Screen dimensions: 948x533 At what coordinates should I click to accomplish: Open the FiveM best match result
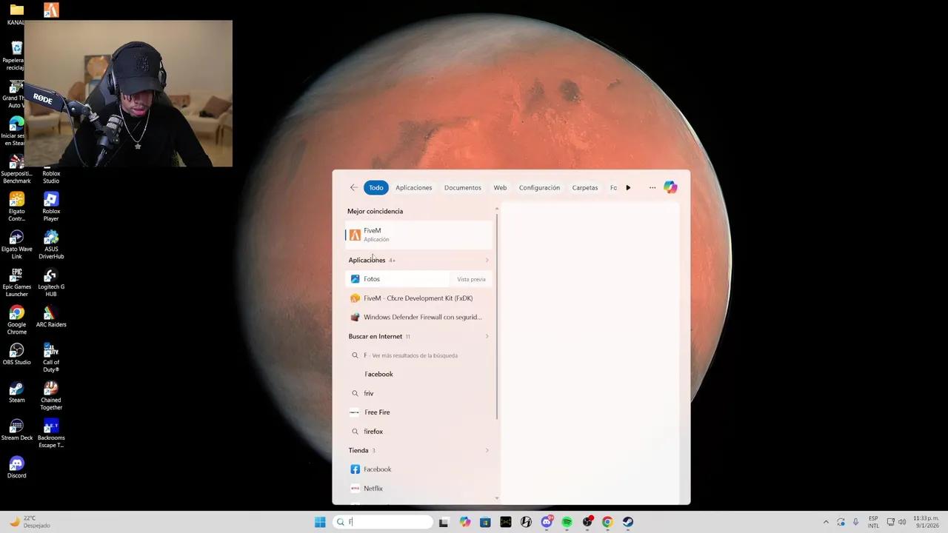[x=419, y=235]
